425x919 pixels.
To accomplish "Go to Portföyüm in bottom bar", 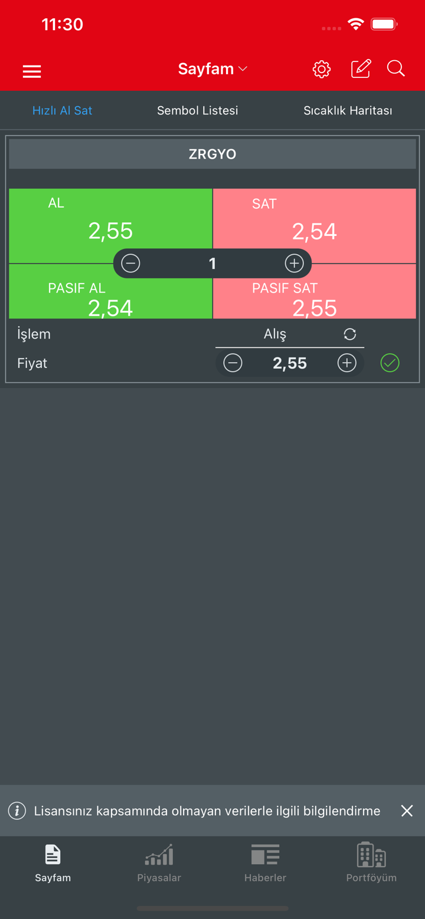I will pyautogui.click(x=371, y=862).
